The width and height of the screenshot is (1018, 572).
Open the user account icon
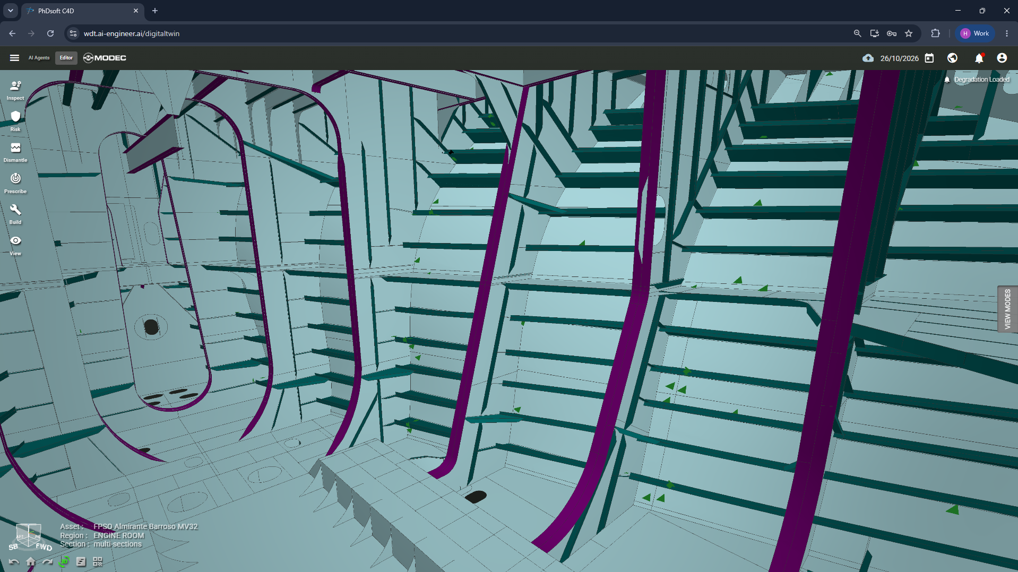click(1002, 58)
